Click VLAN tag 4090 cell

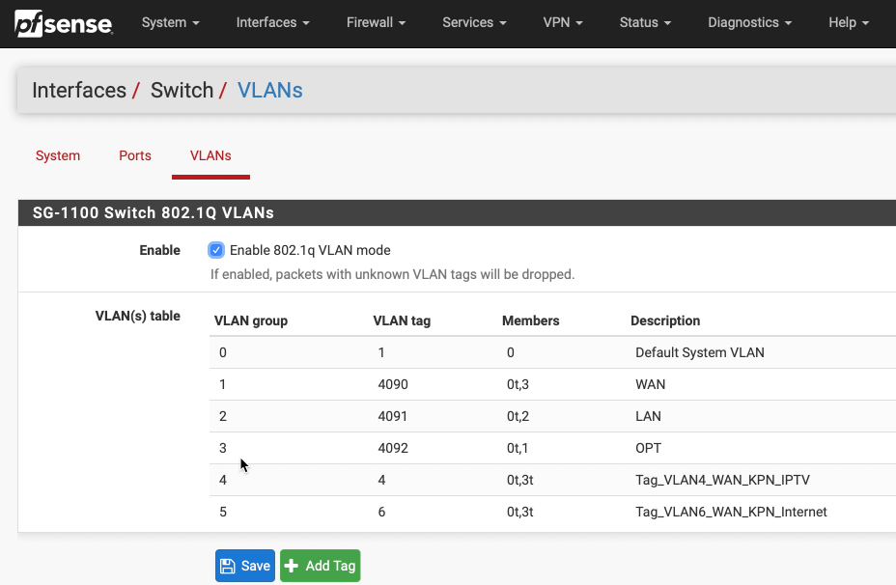coord(393,384)
